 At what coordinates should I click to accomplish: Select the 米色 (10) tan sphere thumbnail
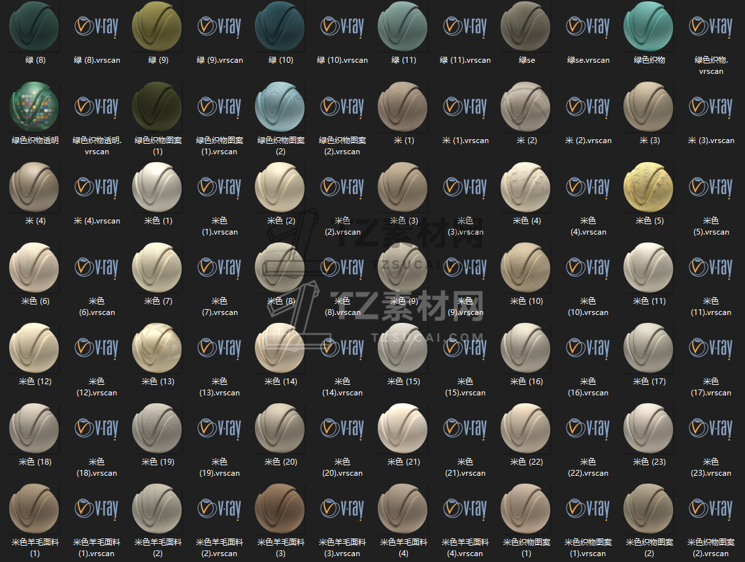coord(526,267)
